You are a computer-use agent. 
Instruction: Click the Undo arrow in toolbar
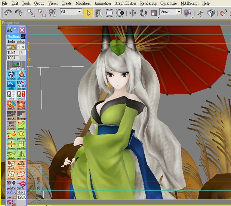(8, 13)
